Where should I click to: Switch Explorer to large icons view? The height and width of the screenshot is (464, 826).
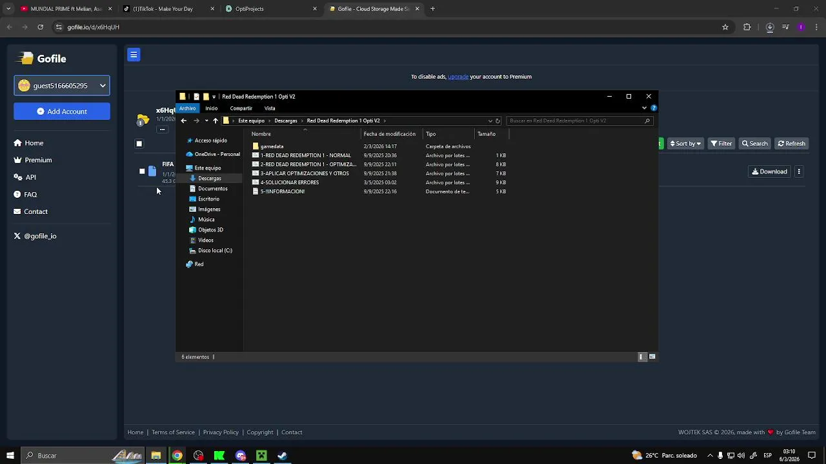652,356
